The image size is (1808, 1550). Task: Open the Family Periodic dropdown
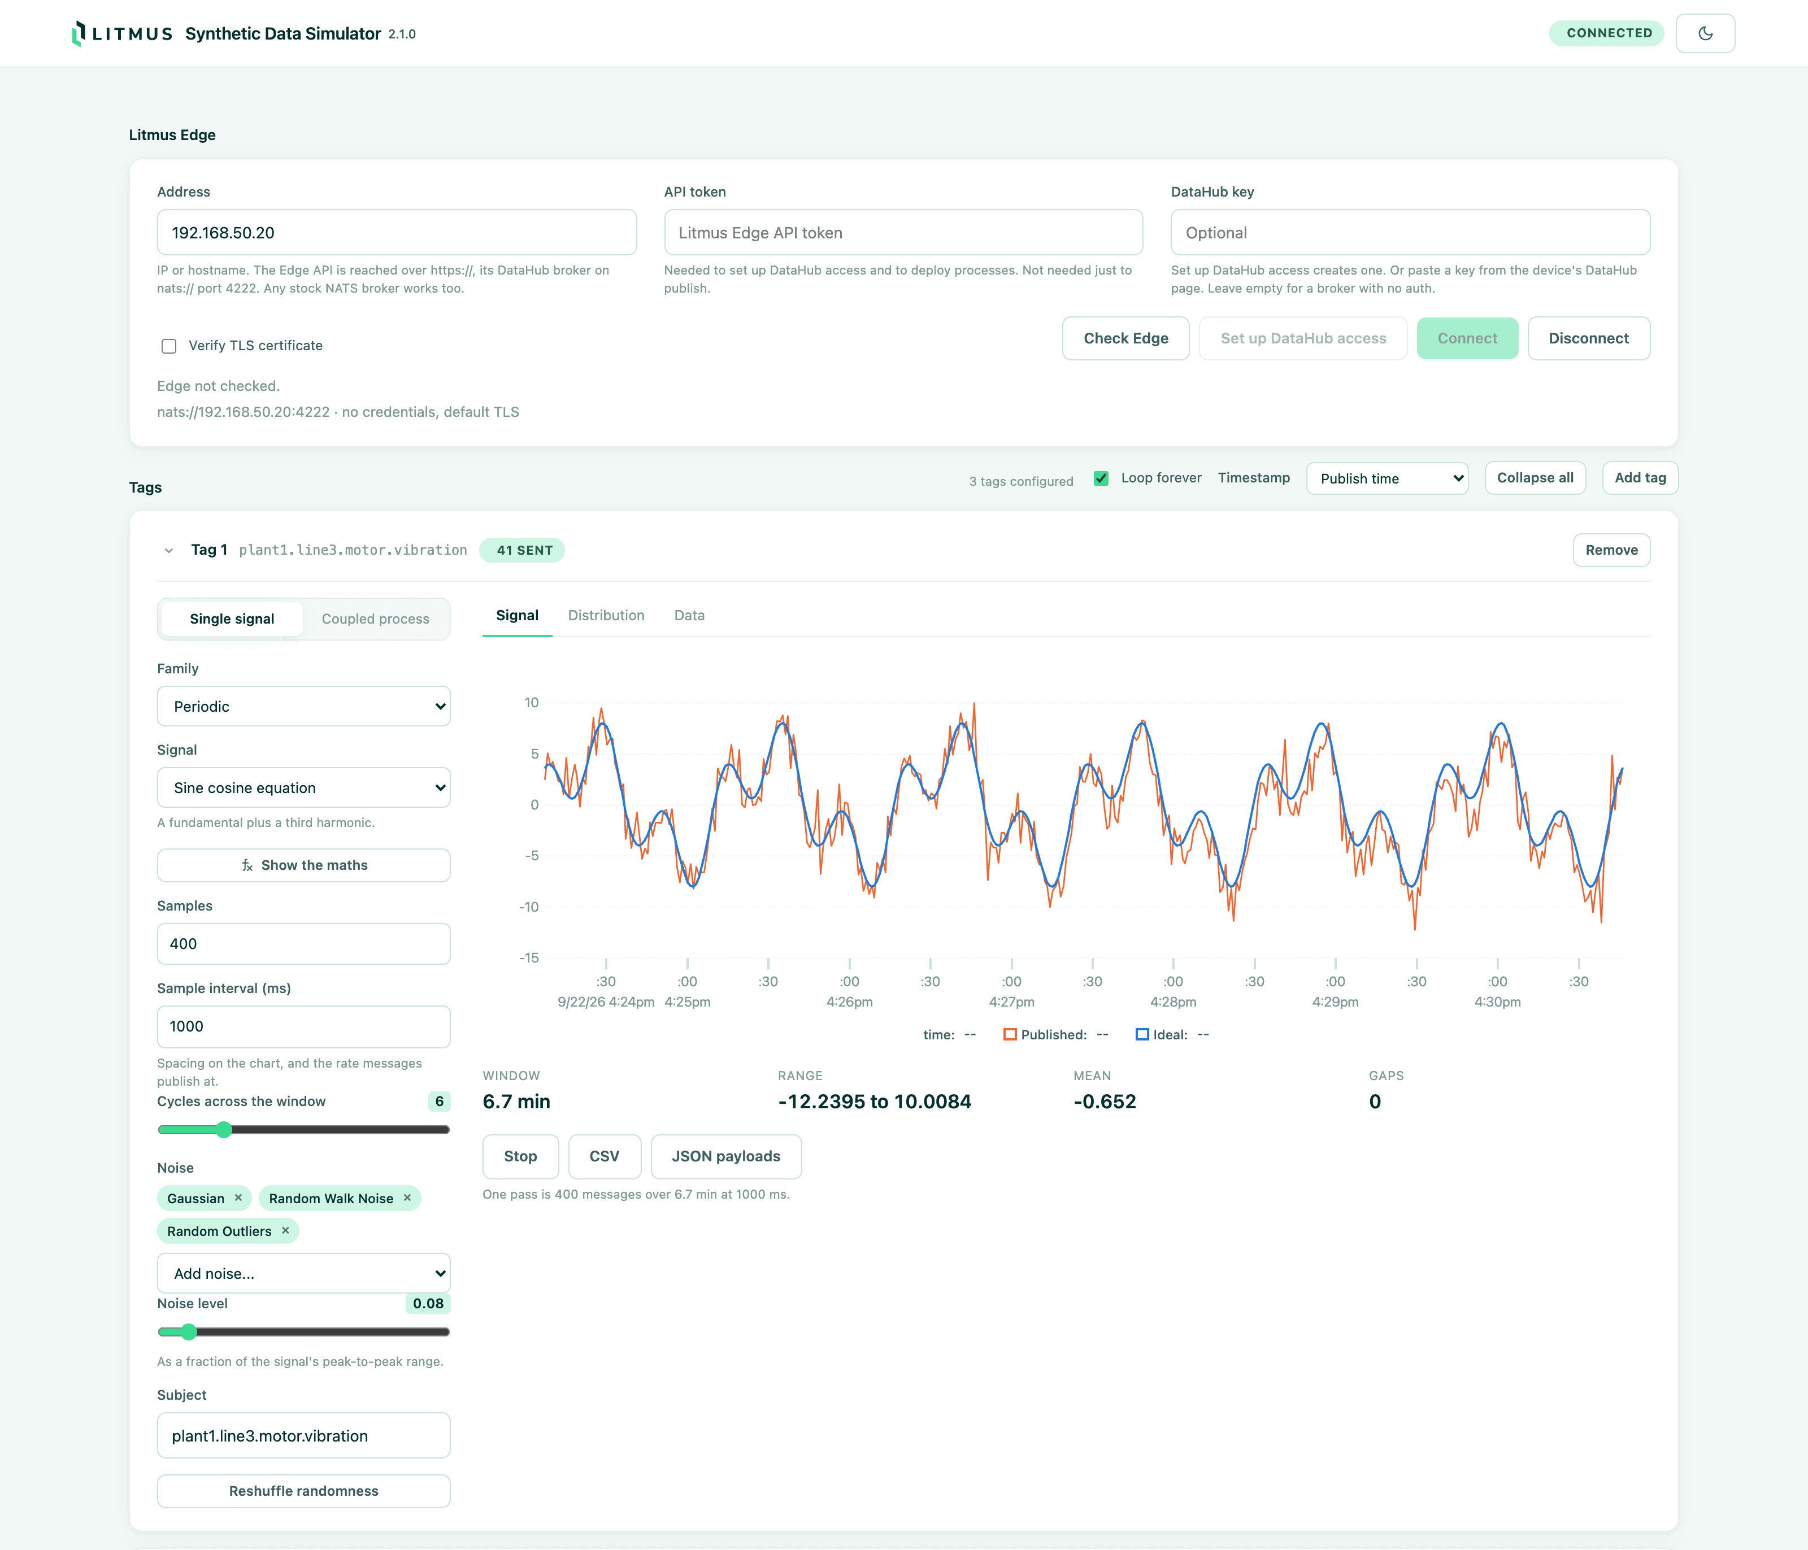[x=303, y=706]
